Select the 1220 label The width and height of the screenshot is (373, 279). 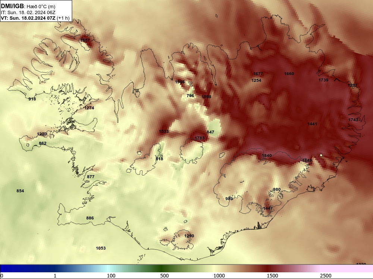[42, 134]
